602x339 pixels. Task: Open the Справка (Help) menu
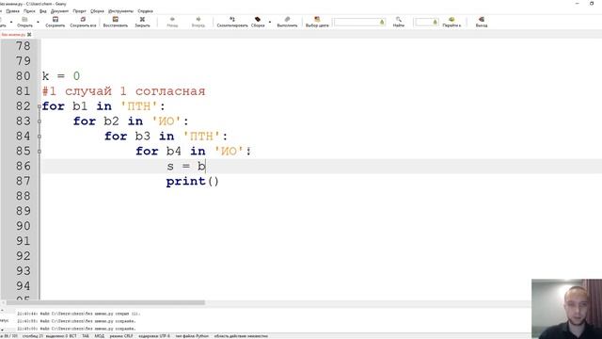tap(145, 11)
